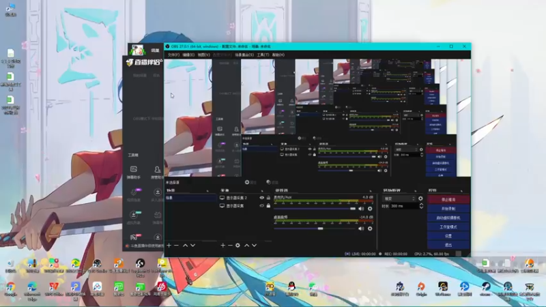546x307 pixels.
Task: Click the 300 ms duration field
Action: click(x=403, y=206)
